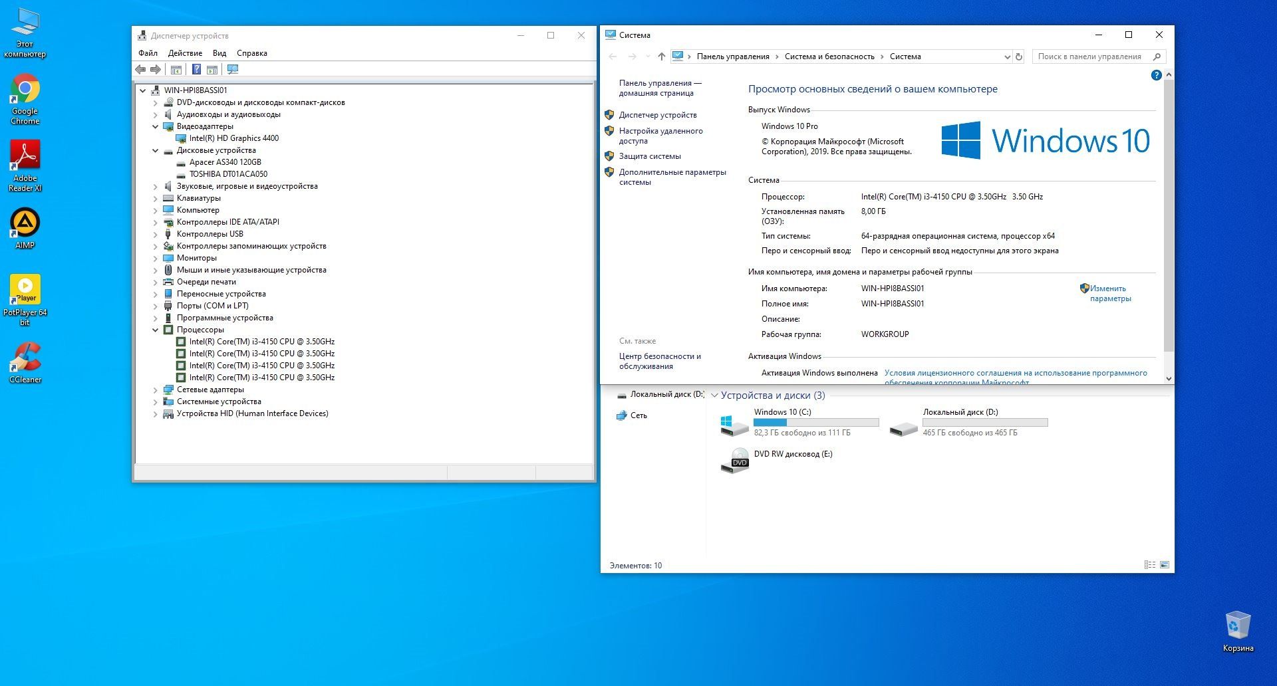The image size is (1277, 686).
Task: Collapse WIN-HPI8BASSI01 root node
Action: 143,90
